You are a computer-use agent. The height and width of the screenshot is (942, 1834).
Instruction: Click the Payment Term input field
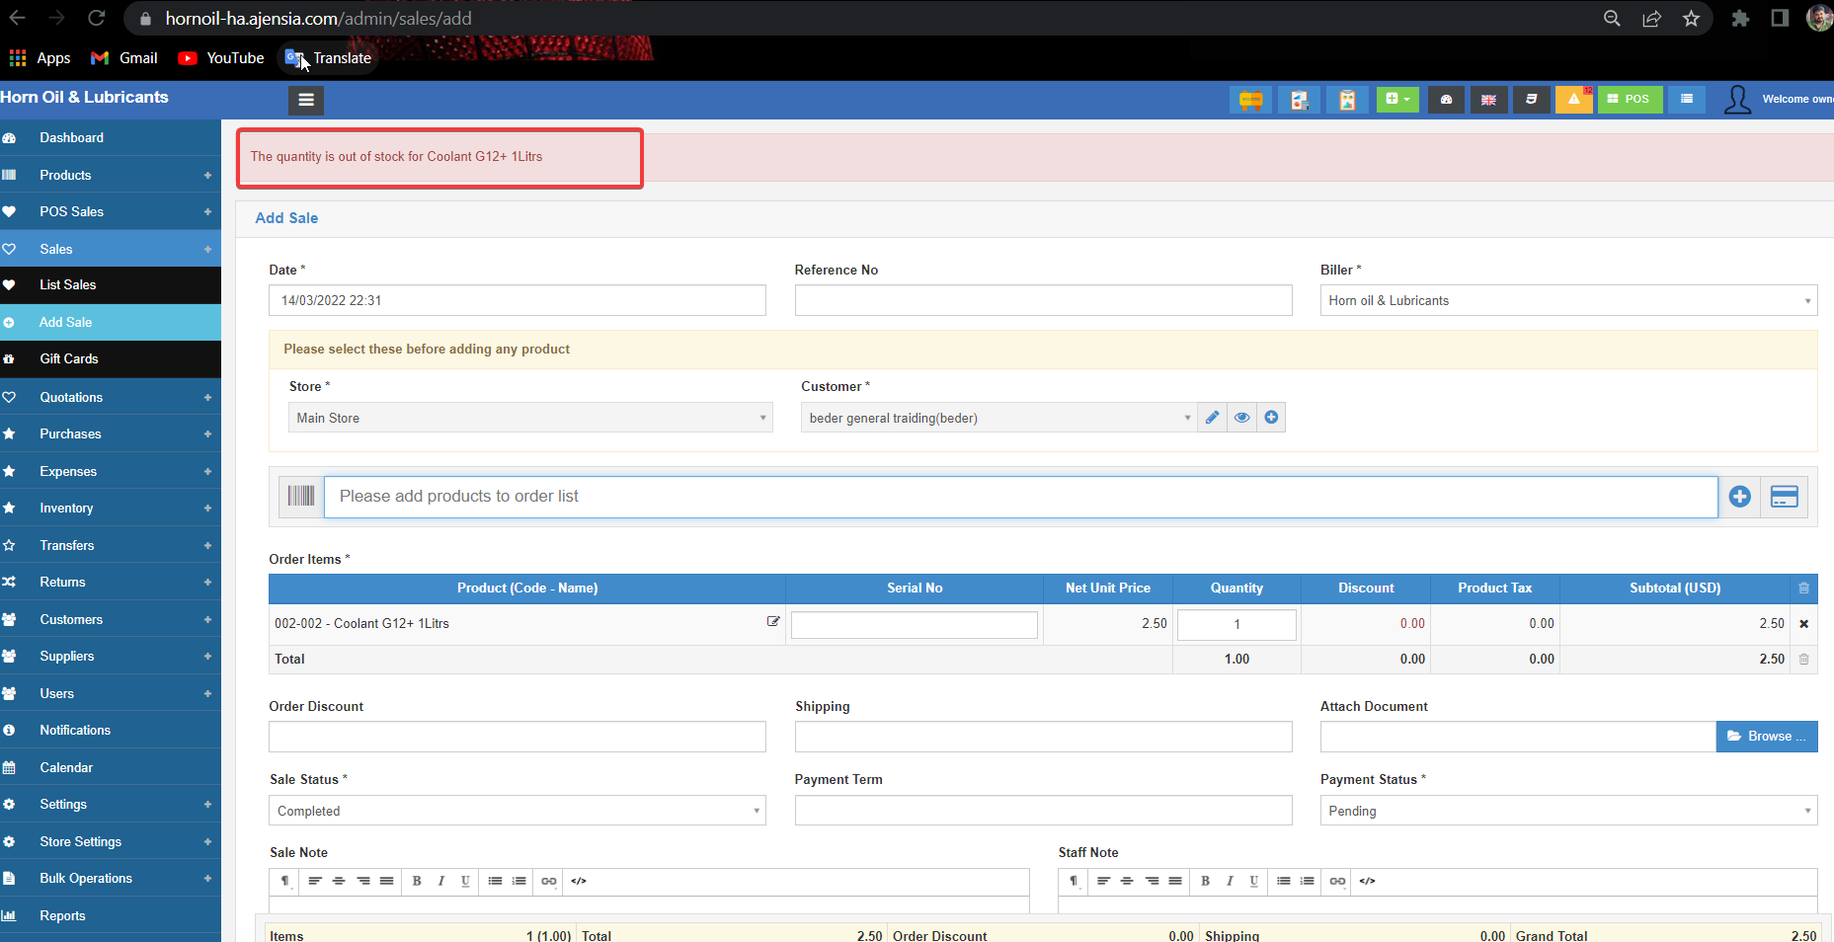pyautogui.click(x=1043, y=811)
